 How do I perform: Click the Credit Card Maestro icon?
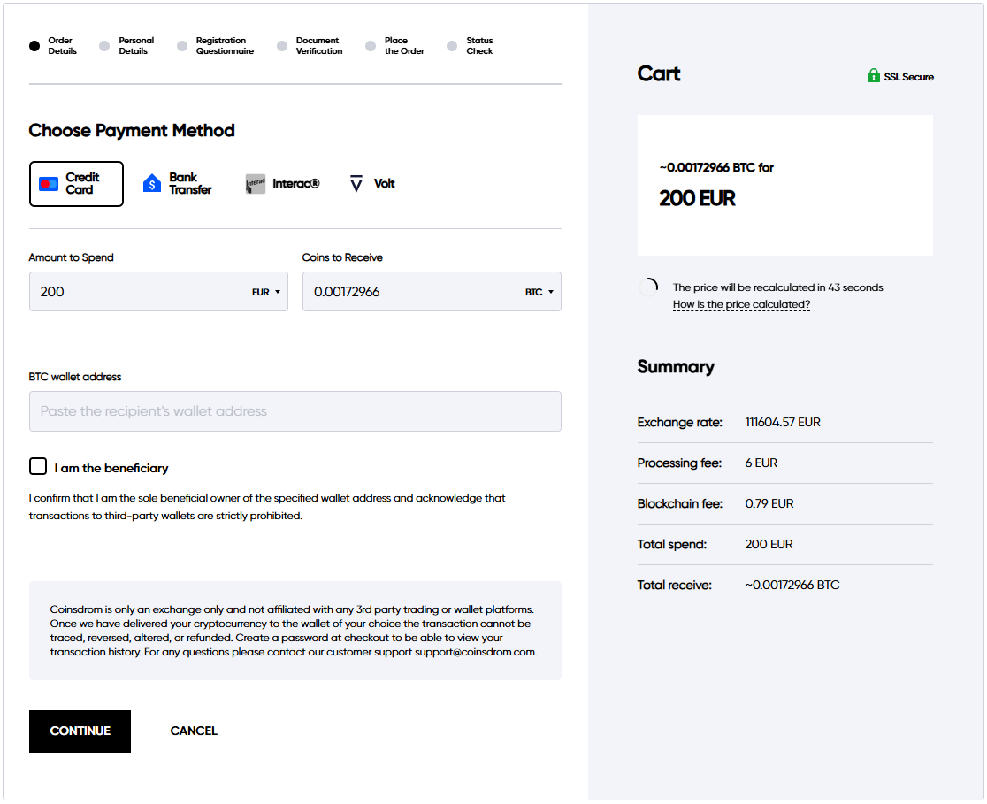point(49,184)
